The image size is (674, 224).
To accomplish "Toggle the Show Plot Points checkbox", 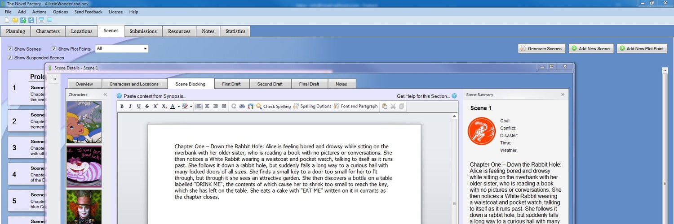I will point(54,49).
